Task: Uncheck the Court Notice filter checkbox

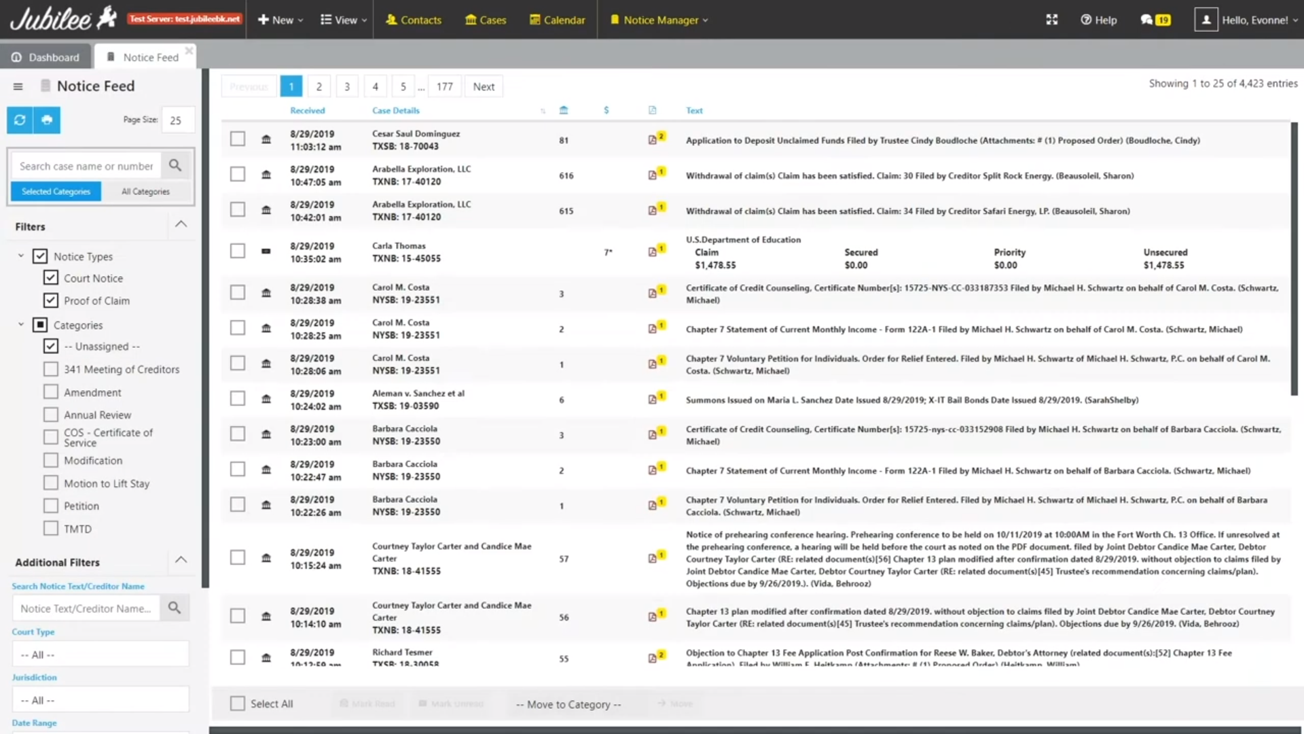Action: [51, 278]
